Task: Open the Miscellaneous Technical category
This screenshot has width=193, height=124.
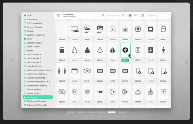Action: tap(38, 86)
